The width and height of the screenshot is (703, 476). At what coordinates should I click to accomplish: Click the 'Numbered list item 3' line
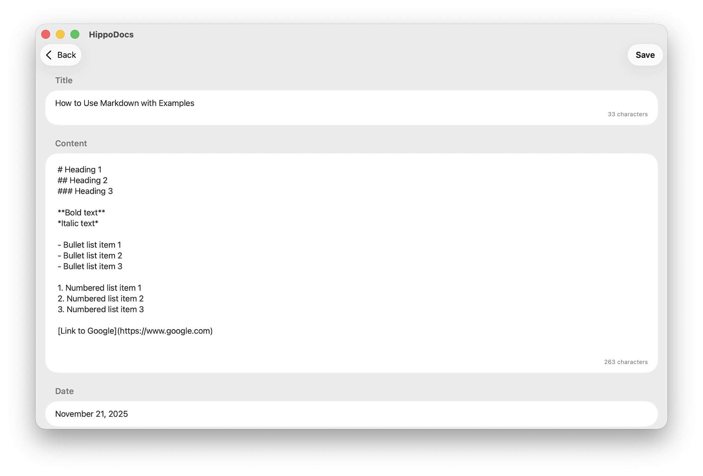point(101,309)
